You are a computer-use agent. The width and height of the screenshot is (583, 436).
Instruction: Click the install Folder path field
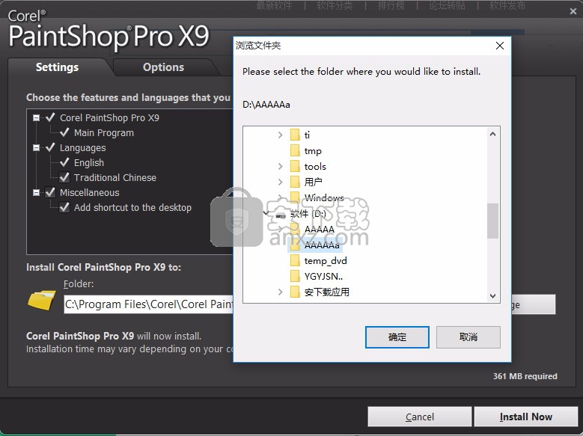[x=149, y=304]
